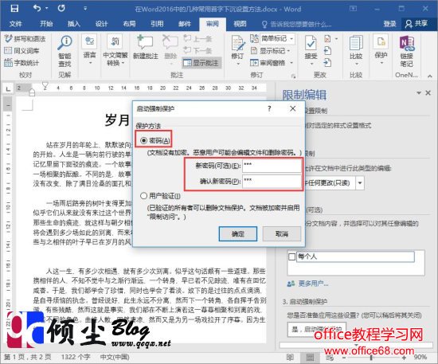
Task: Click the Undo arrow icon
Action: click(37, 9)
